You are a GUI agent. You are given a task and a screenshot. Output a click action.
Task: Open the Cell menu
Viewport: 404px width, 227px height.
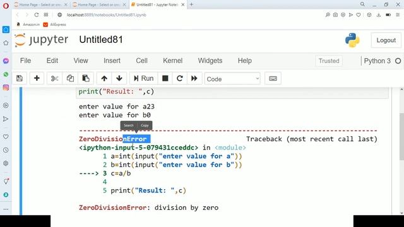(141, 61)
